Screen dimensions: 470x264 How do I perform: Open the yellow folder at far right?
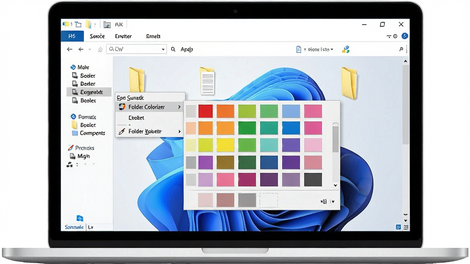point(349,83)
